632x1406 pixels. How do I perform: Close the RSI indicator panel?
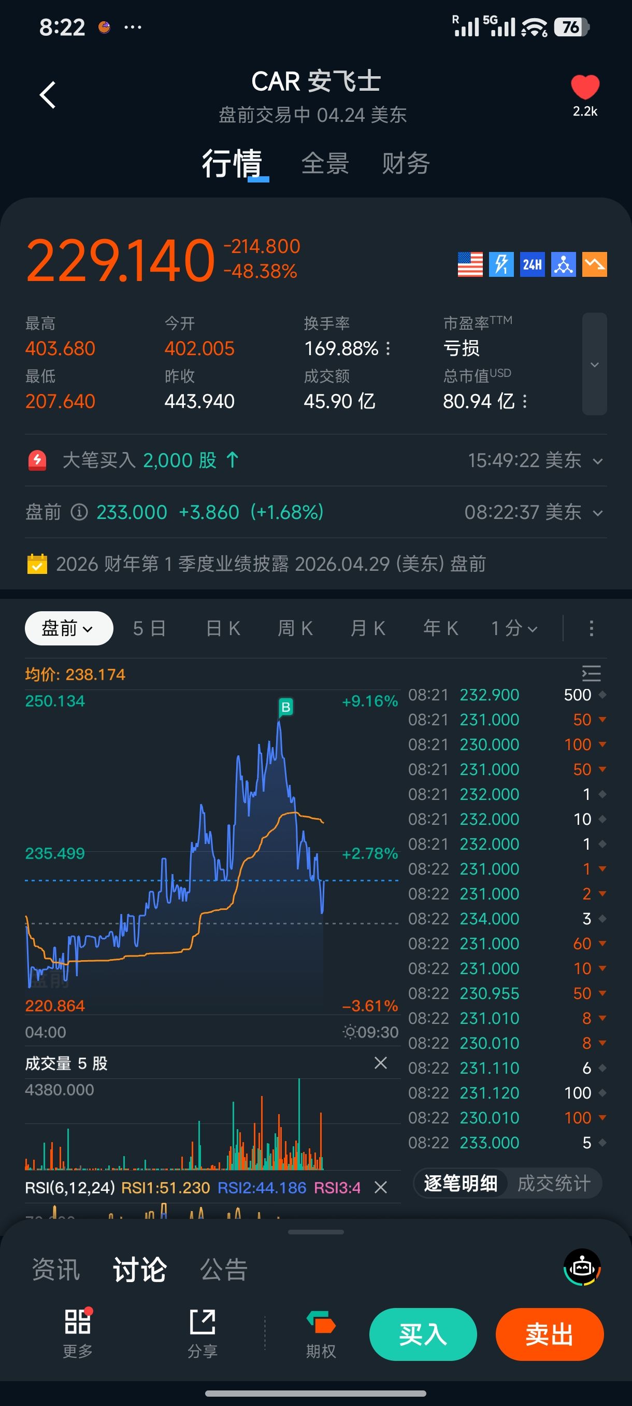tap(381, 1187)
